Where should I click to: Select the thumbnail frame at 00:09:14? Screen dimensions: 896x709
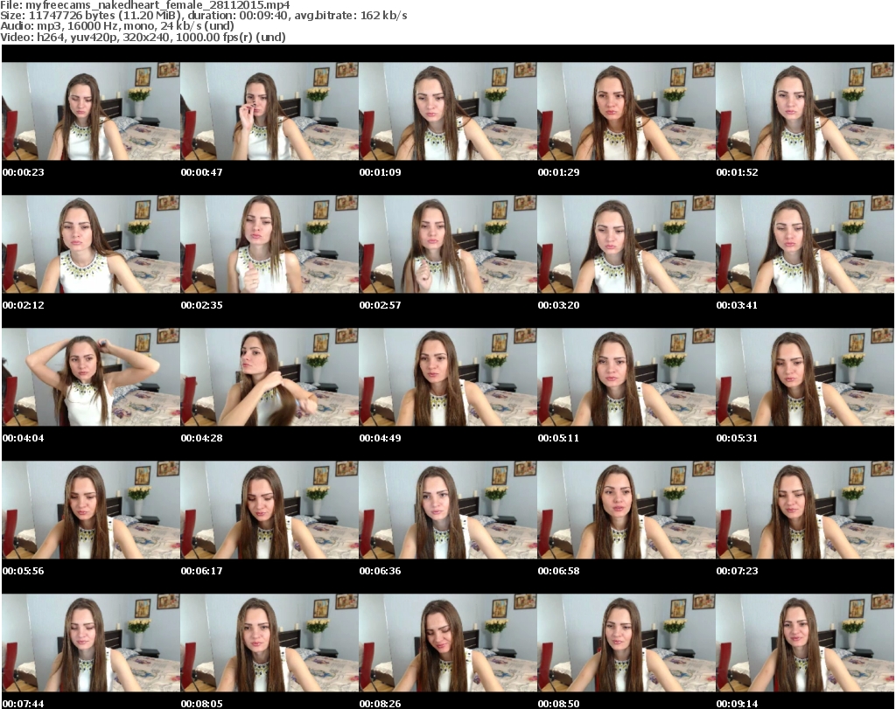coord(805,643)
